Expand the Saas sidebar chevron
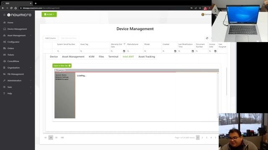The image size is (268, 150). pos(31,87)
